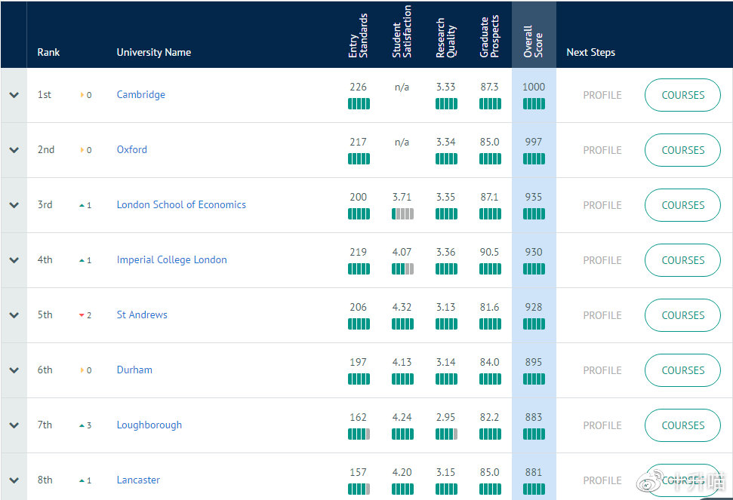
Task: Open the PROFILE link for St Andrews
Action: pos(602,315)
